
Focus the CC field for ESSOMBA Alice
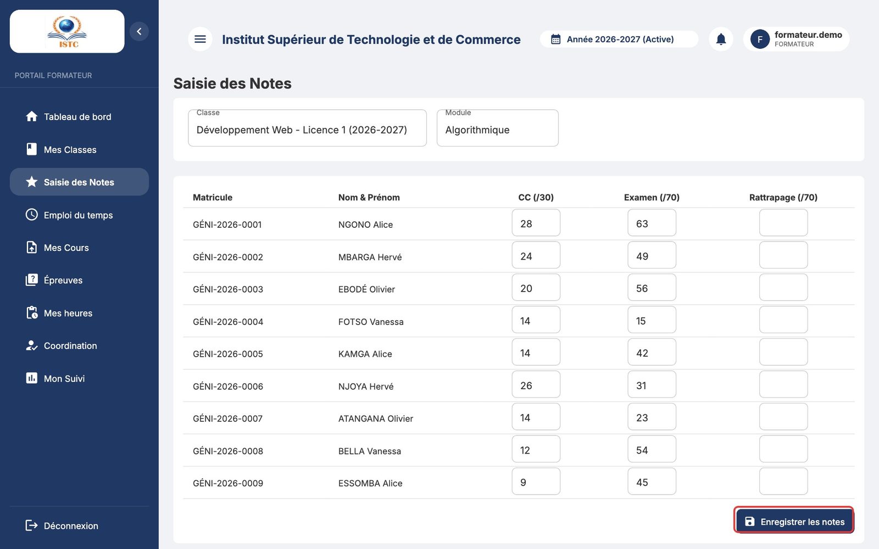(x=536, y=481)
